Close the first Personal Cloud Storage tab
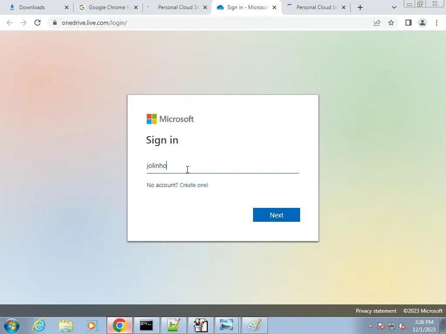Image resolution: width=446 pixels, height=334 pixels. pyautogui.click(x=205, y=7)
